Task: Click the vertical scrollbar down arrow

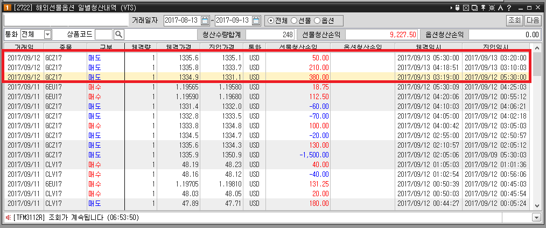Action: coord(537,205)
